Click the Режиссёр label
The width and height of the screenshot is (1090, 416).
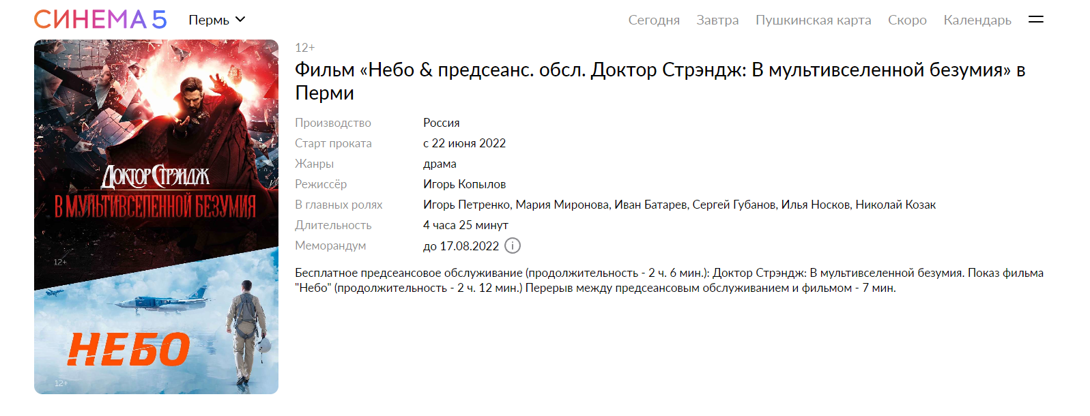(x=321, y=184)
